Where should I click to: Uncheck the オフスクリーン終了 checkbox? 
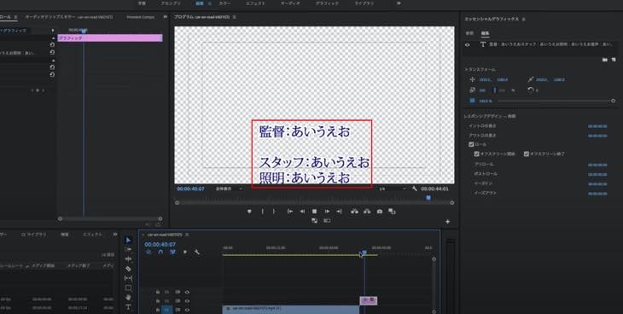526,154
